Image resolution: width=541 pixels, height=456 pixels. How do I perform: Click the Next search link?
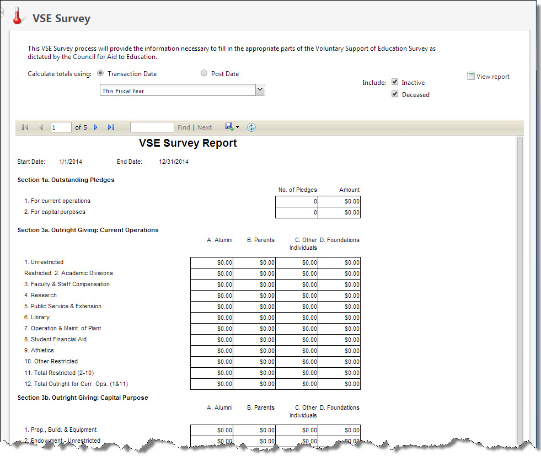pyautogui.click(x=205, y=127)
